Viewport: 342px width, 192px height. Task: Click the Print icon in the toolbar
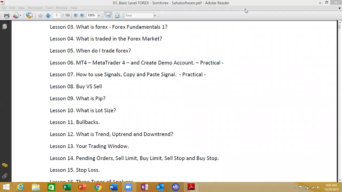pos(7,15)
